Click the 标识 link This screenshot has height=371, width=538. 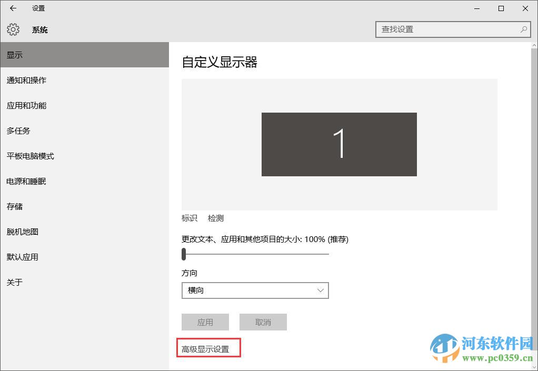click(x=189, y=218)
